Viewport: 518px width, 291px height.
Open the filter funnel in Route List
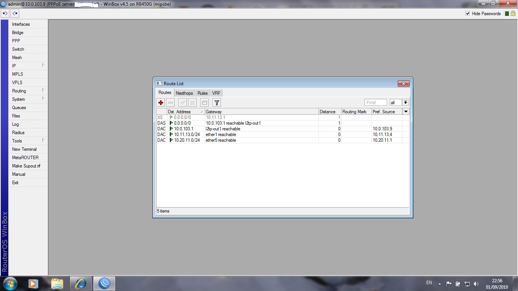pos(217,103)
